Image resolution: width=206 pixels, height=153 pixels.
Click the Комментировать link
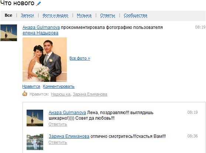coord(59,86)
